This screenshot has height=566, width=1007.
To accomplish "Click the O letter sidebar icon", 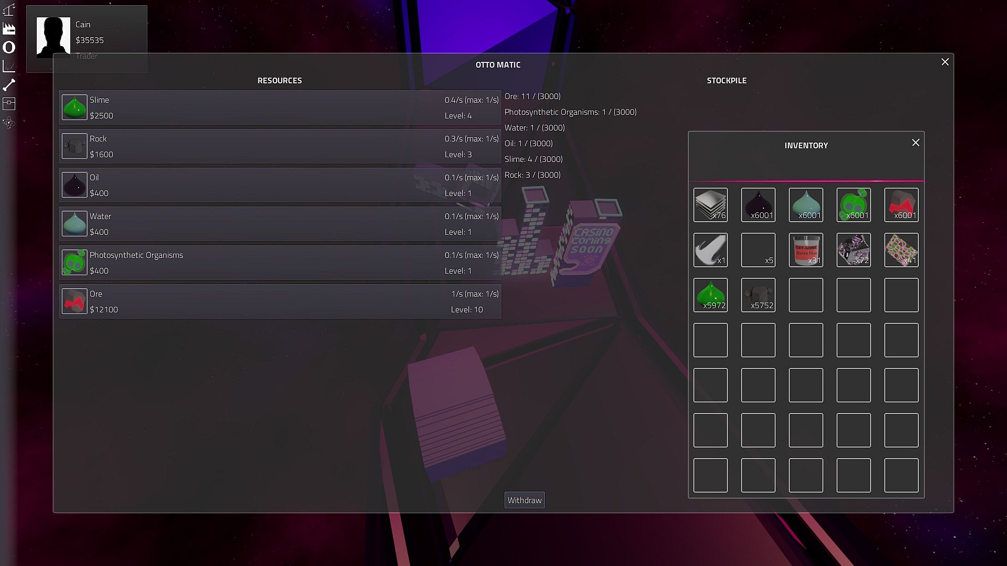I will tap(9, 47).
